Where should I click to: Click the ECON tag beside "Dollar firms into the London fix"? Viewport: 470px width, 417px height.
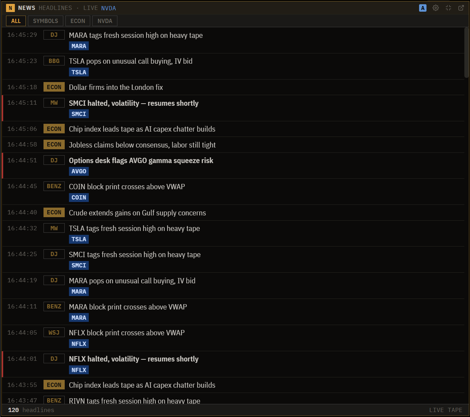54,87
